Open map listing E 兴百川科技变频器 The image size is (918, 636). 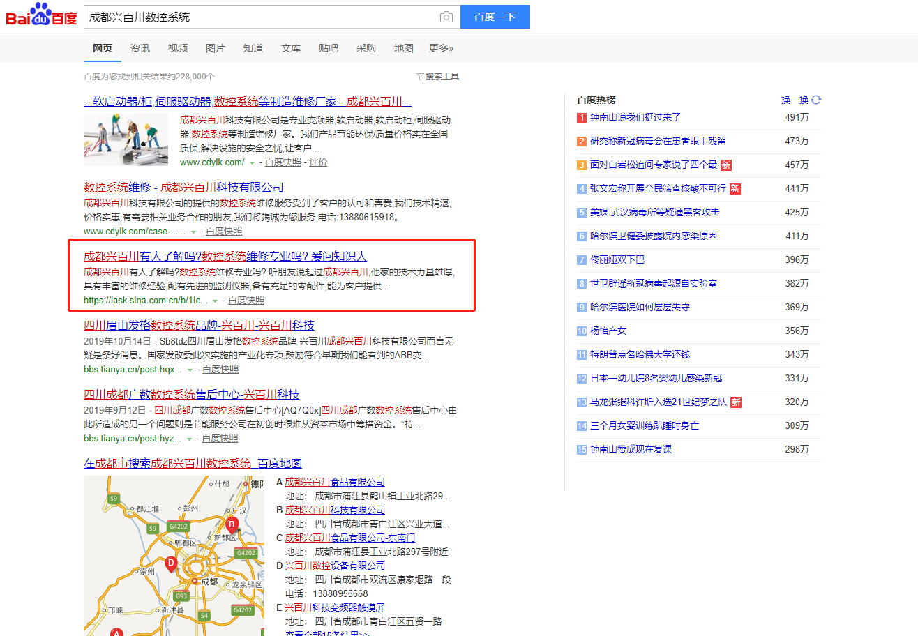334,607
